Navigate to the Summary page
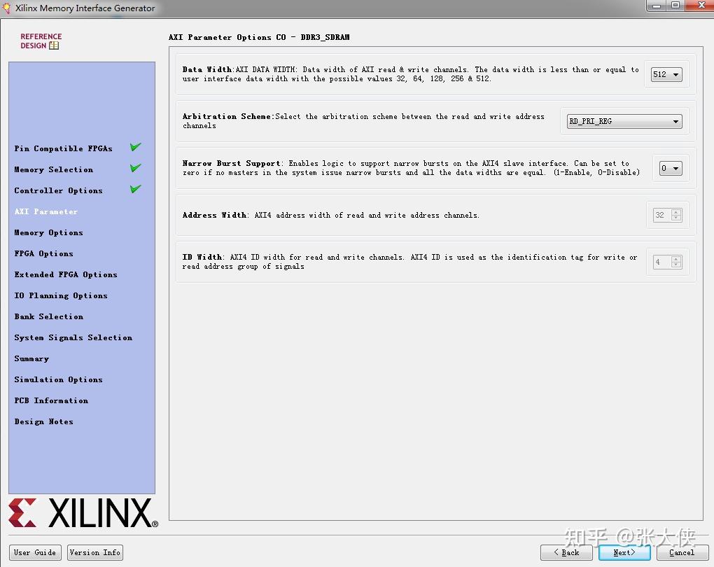This screenshot has width=714, height=567. coord(31,358)
